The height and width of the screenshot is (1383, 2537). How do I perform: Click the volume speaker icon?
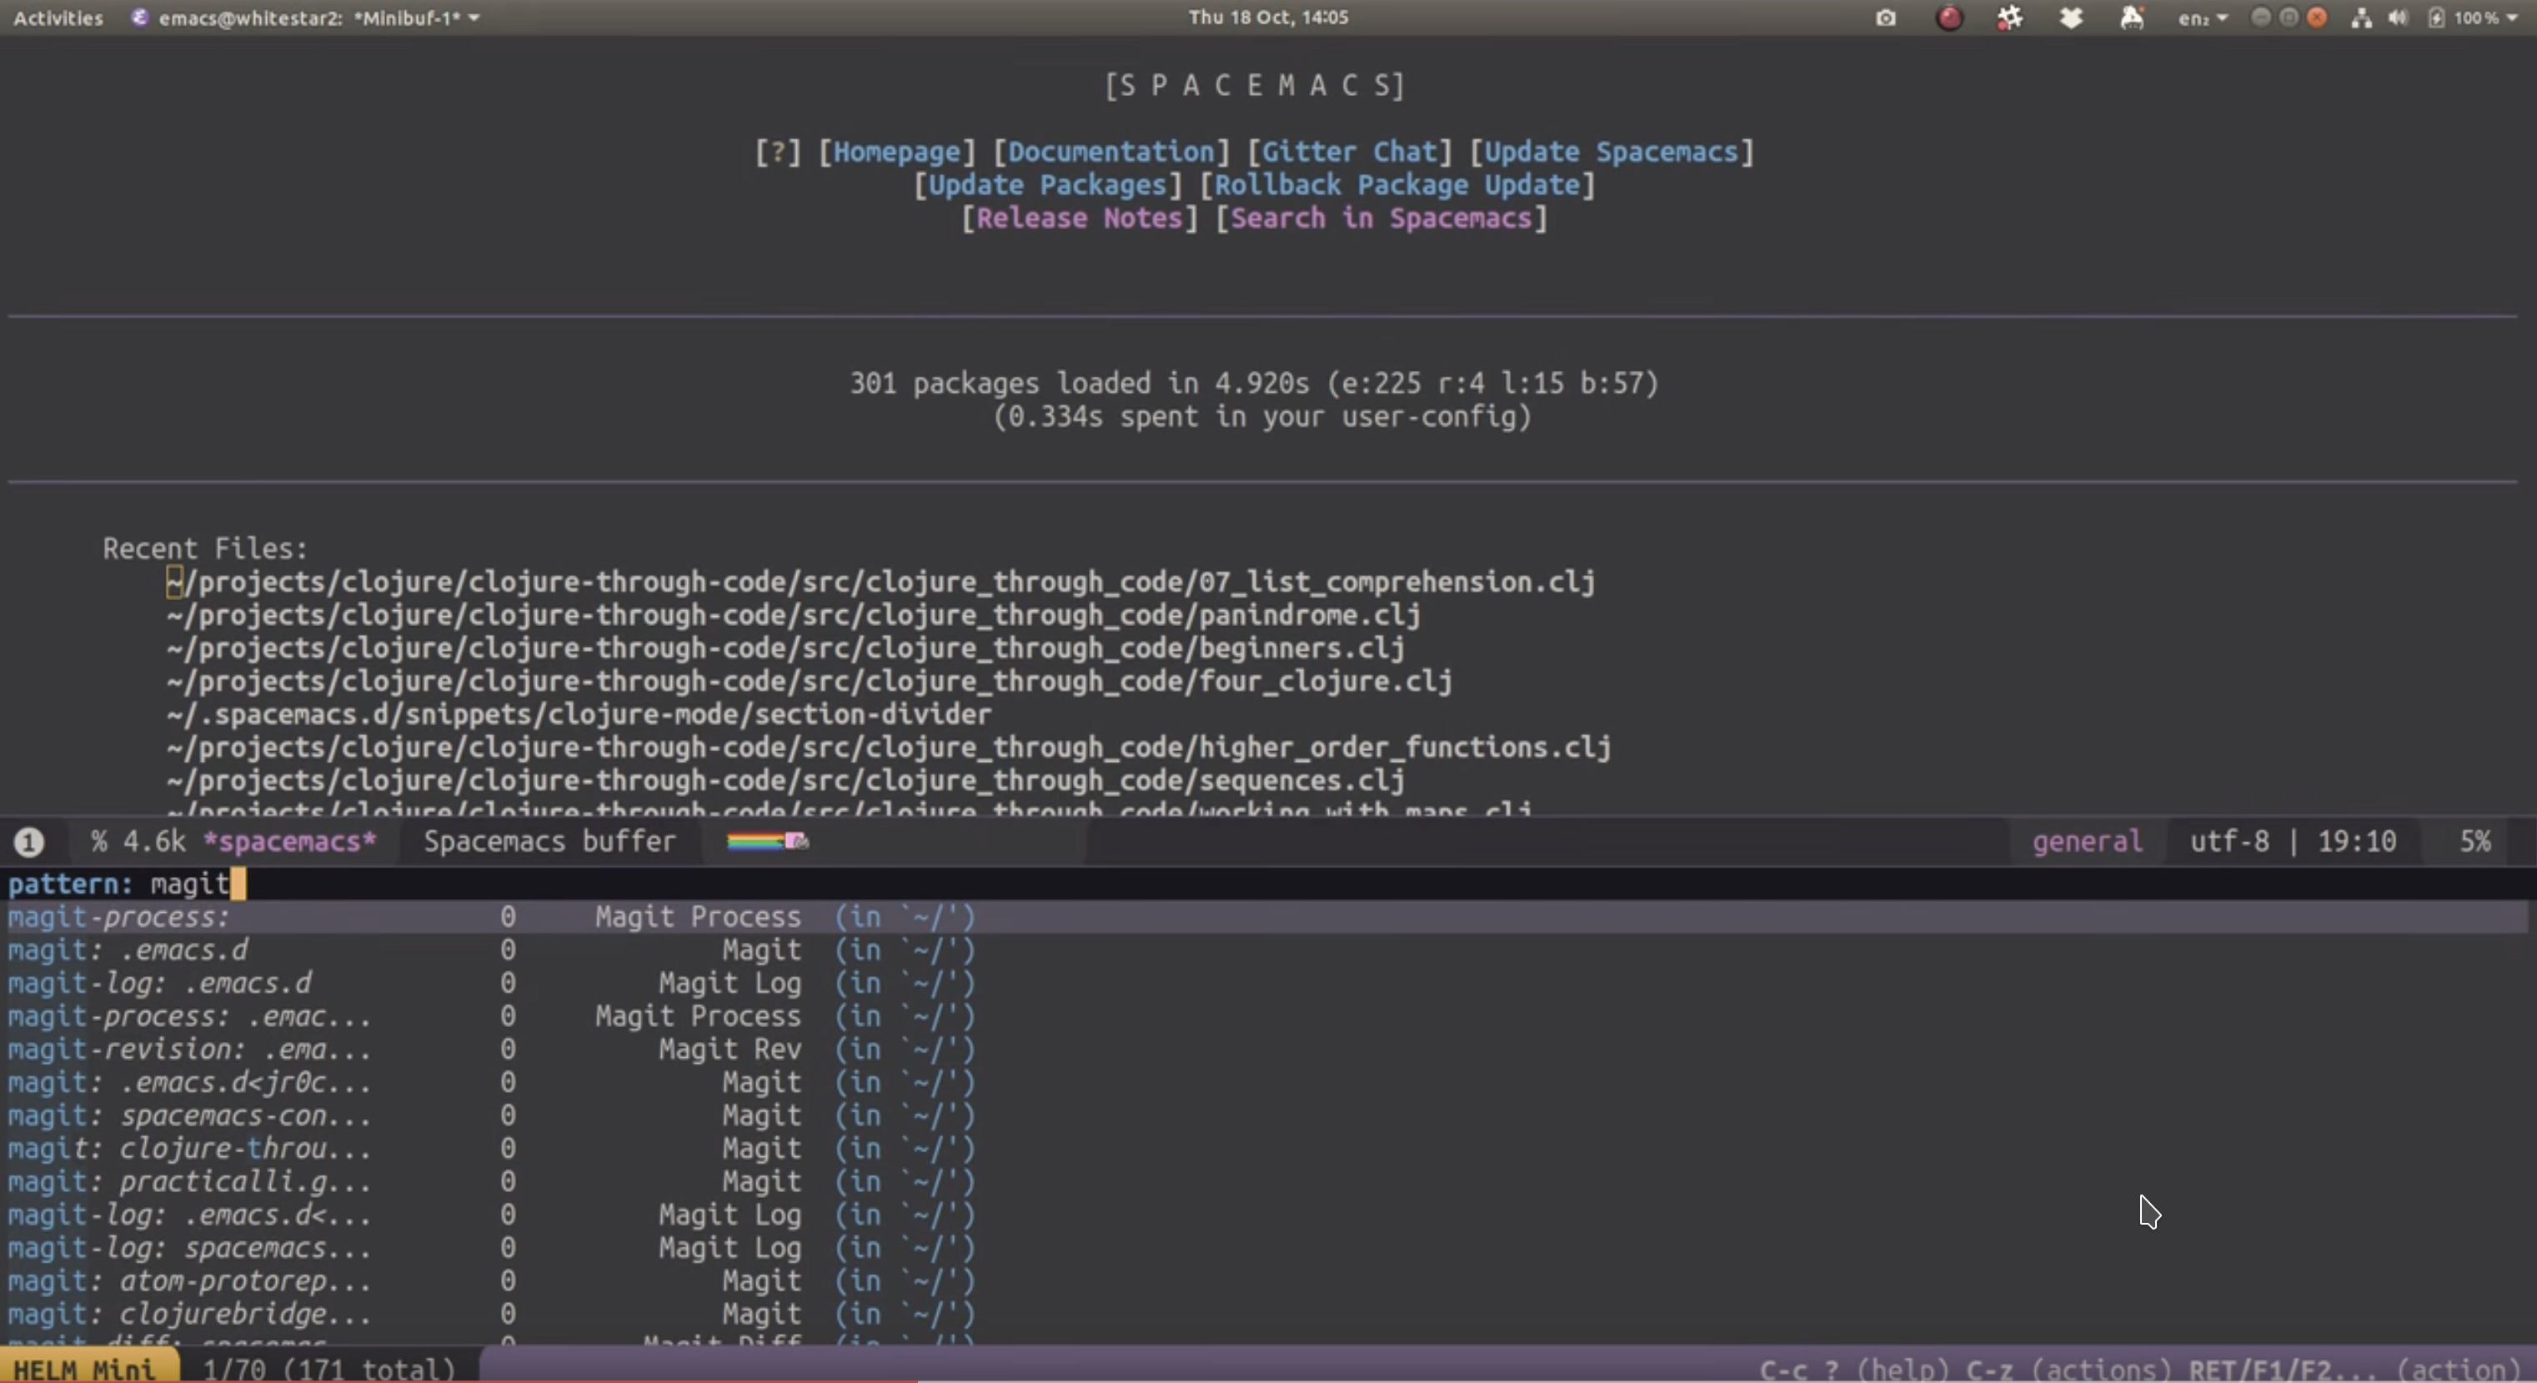pos(2397,18)
